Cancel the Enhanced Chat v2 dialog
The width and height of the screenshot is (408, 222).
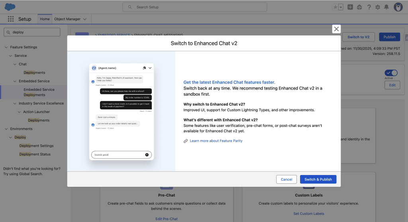pos(286,179)
